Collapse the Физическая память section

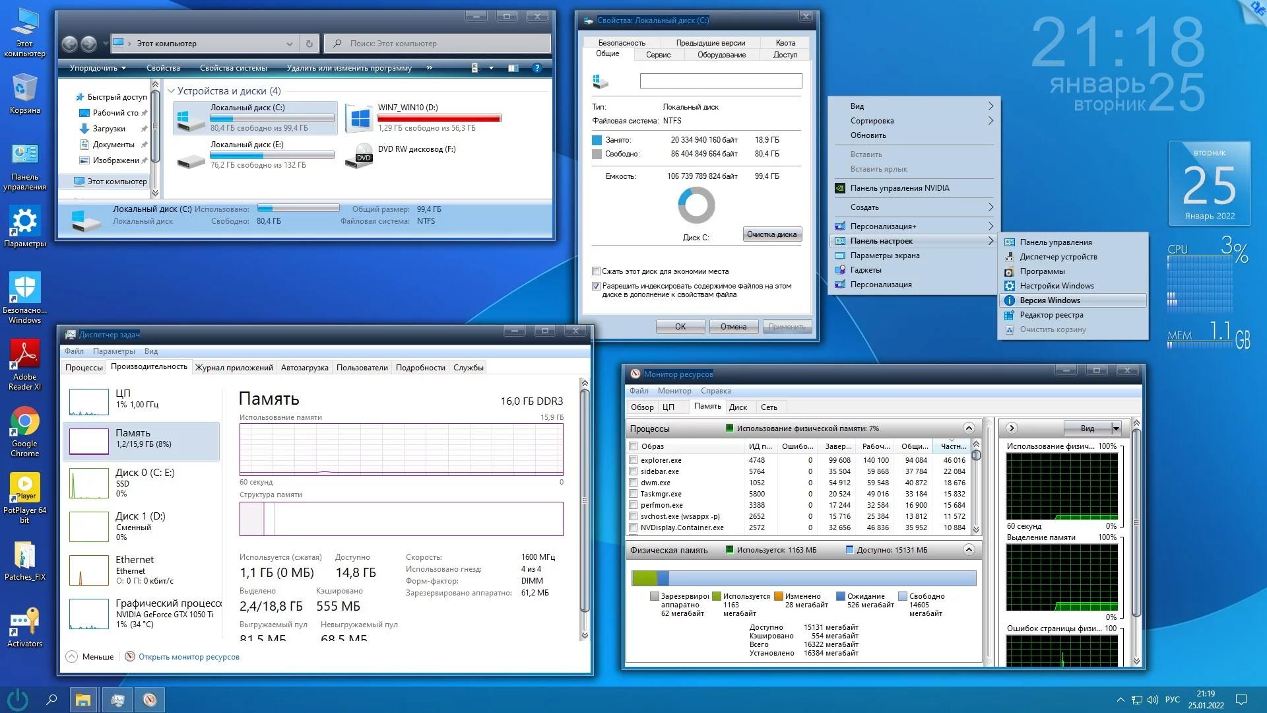coord(969,550)
